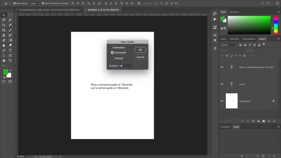Viewport: 281px width, 158px height.
Task: Select the Path Selection tool
Action: [x=4, y=56]
